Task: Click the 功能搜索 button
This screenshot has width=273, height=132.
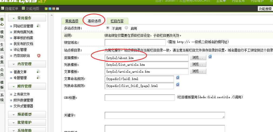Action: click(265, 9)
